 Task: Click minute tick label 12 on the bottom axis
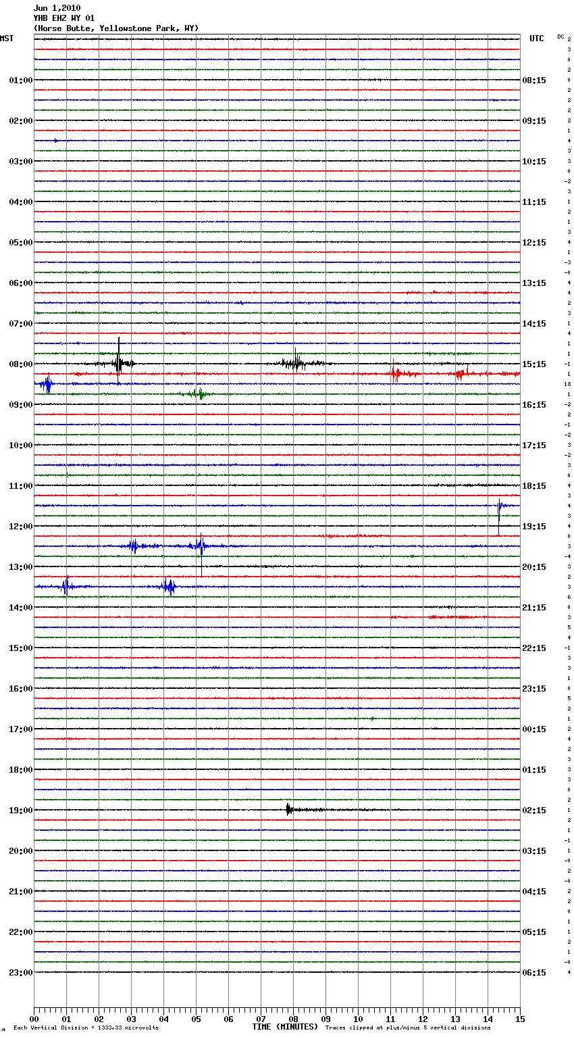423,1019
